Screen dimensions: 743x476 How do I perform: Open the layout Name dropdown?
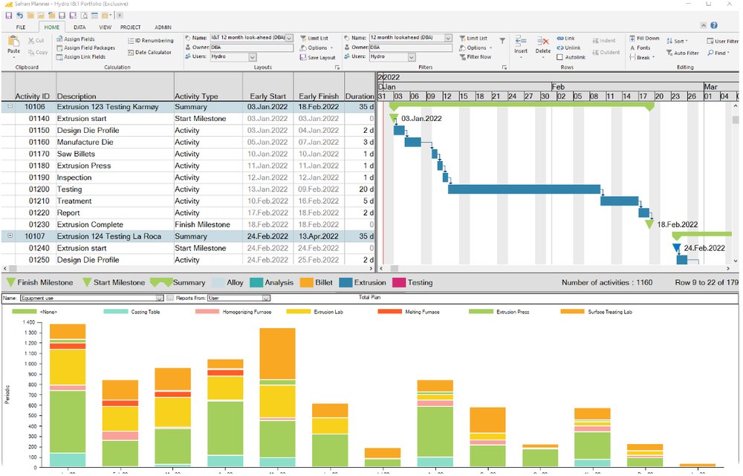(289, 38)
